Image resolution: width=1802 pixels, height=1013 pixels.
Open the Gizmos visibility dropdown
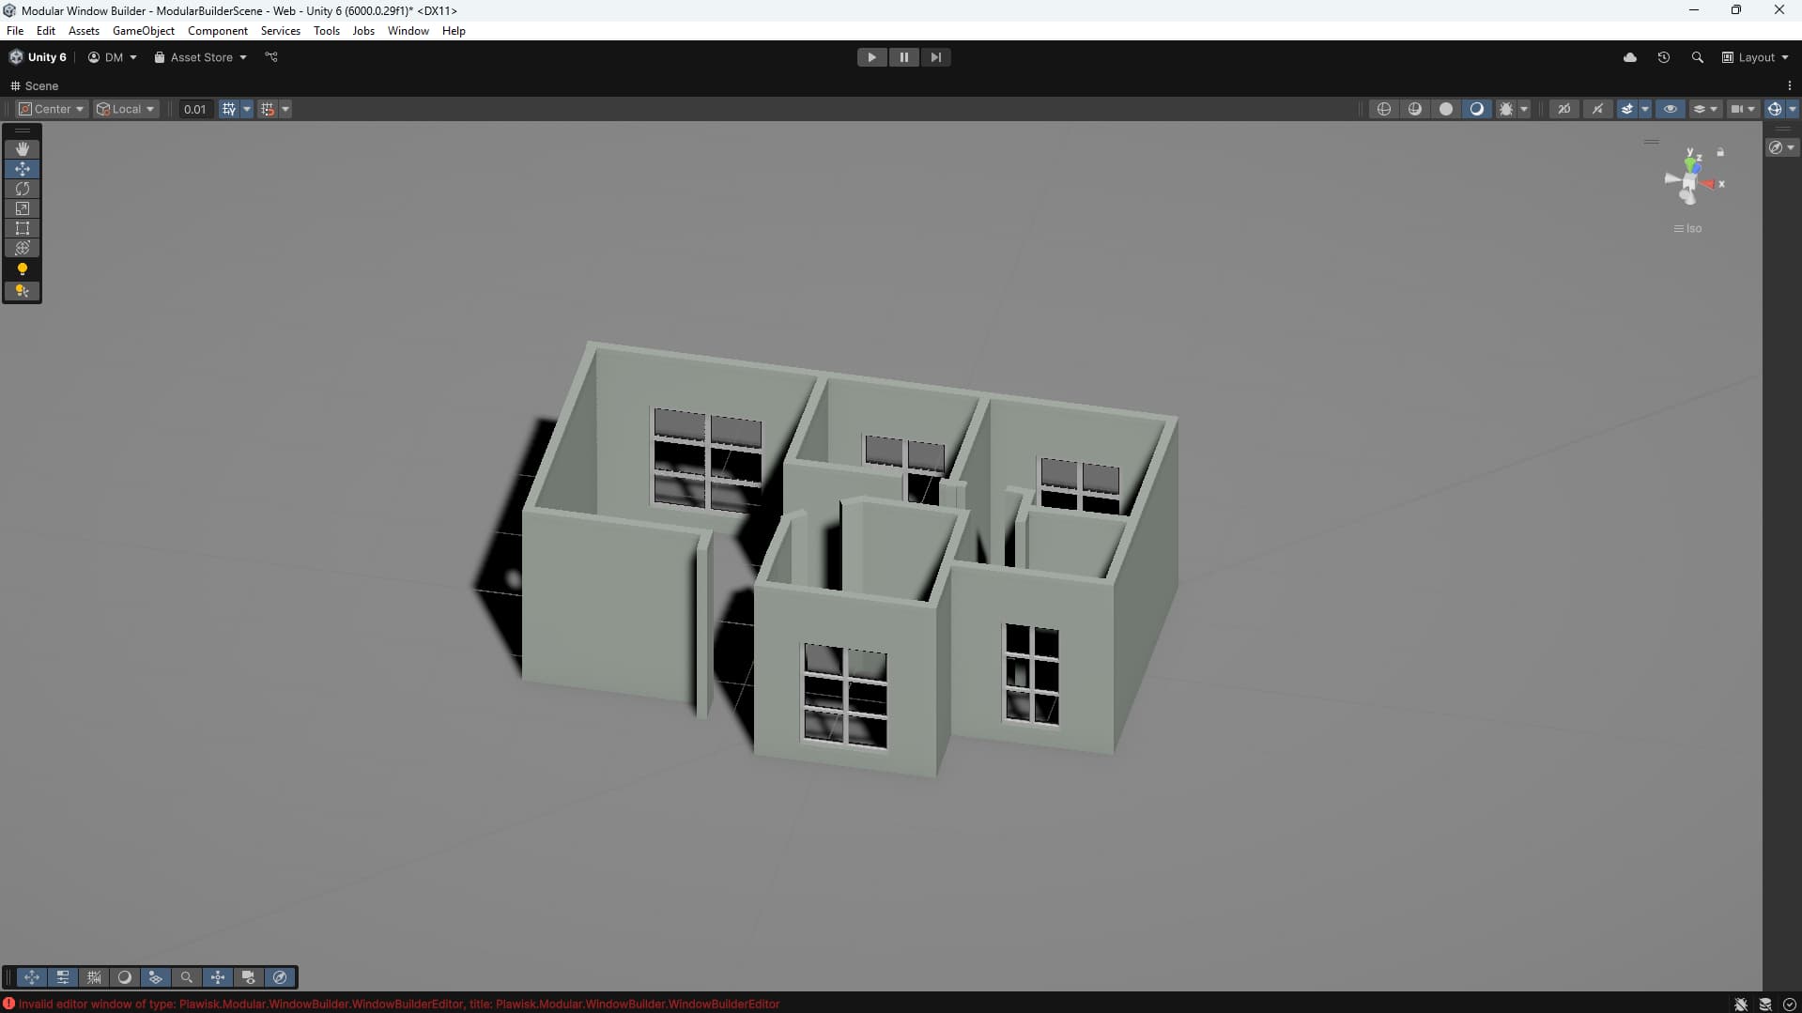[1790, 109]
